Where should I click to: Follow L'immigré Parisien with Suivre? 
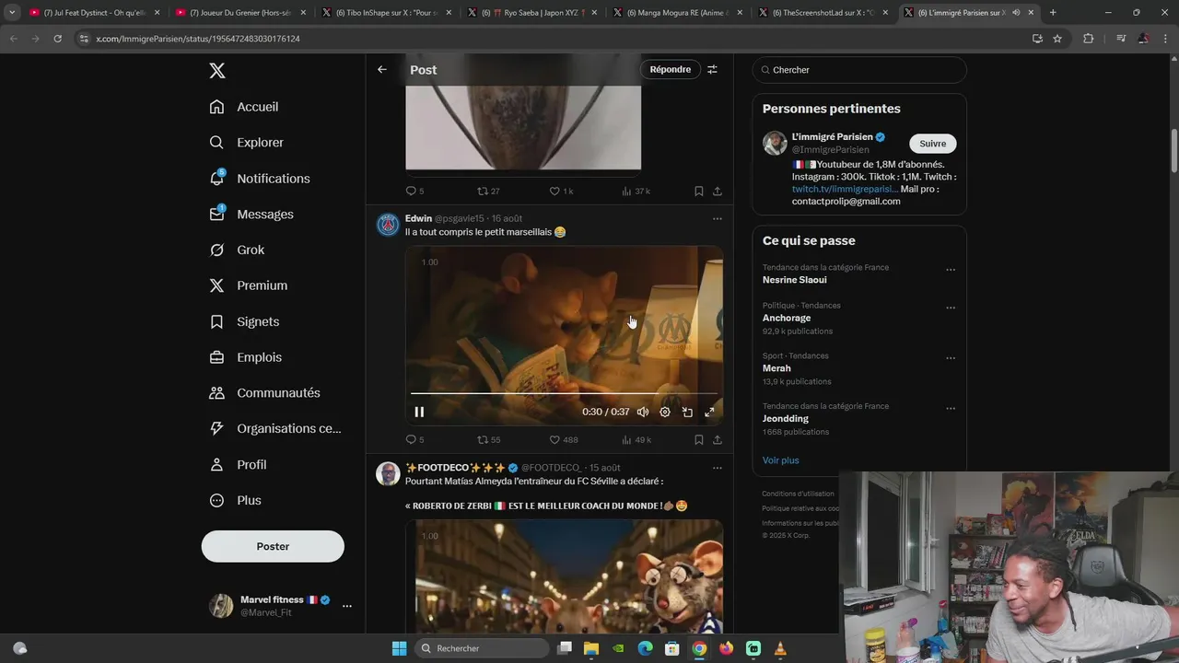click(933, 144)
